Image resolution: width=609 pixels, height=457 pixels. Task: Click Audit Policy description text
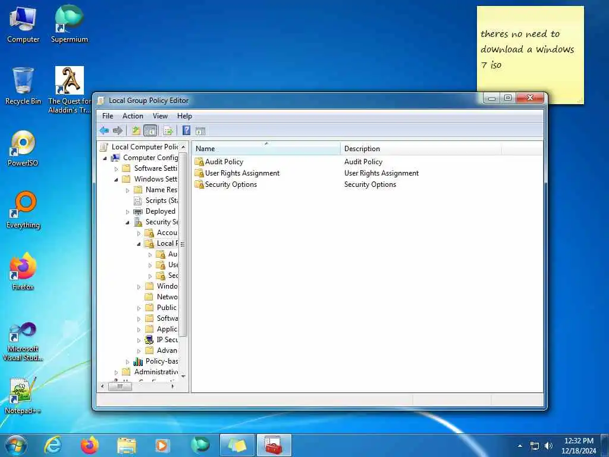[x=363, y=162]
